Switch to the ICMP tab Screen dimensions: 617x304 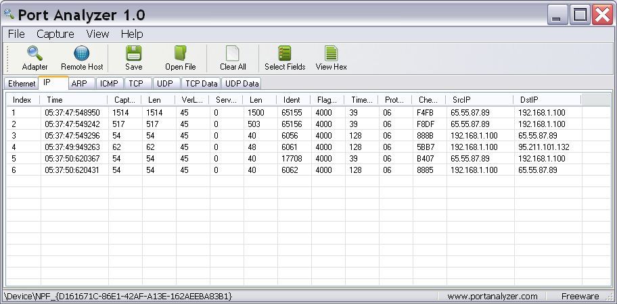tap(110, 84)
